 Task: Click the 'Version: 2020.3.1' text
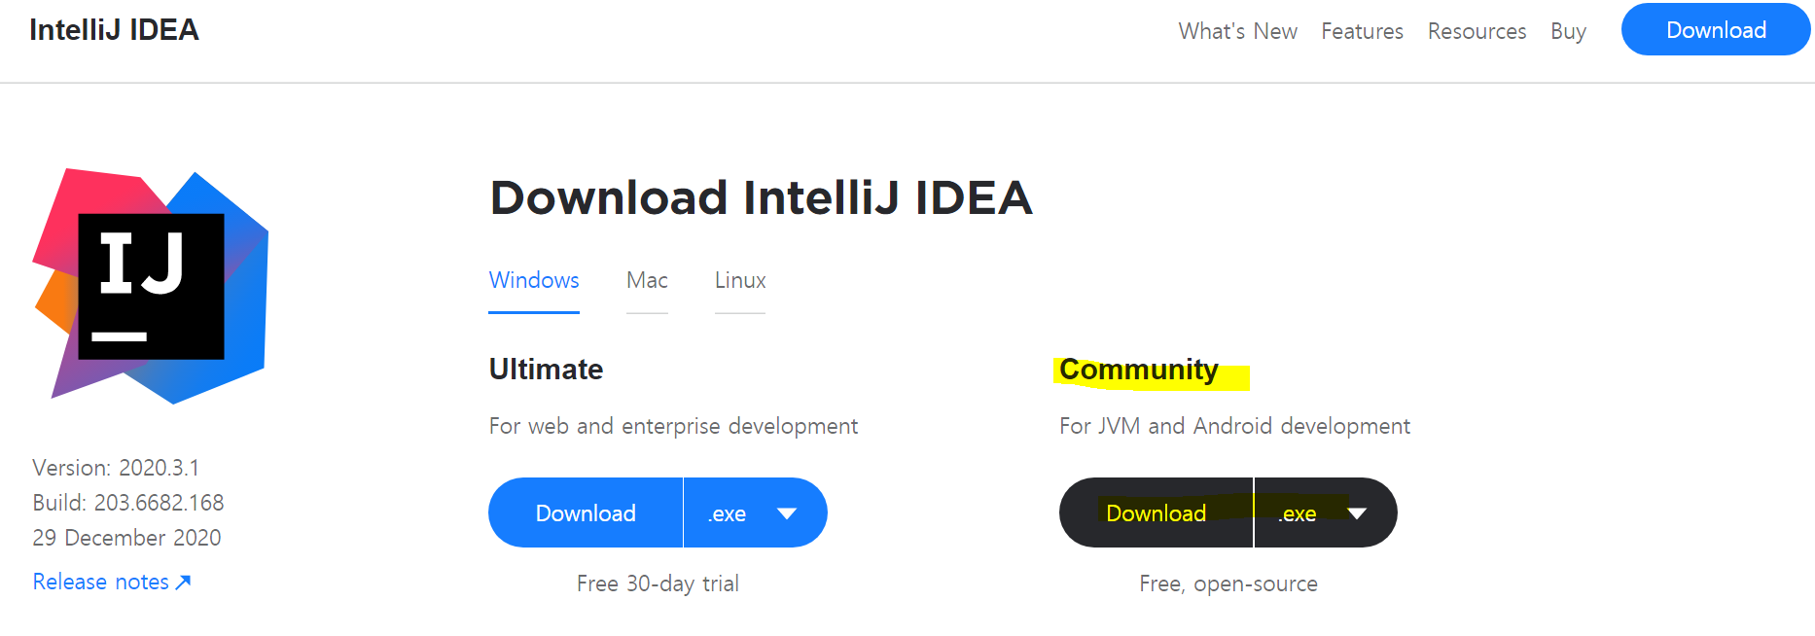(116, 468)
